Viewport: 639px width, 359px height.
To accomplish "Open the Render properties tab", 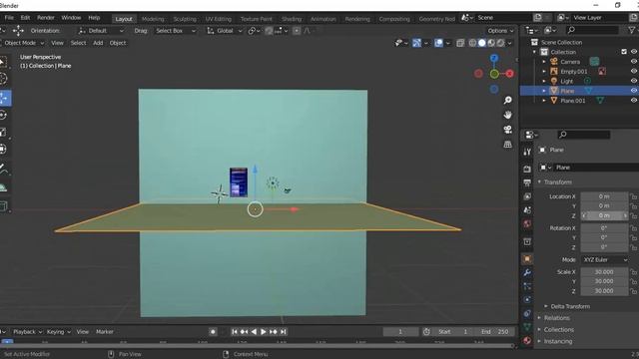I will point(527,169).
